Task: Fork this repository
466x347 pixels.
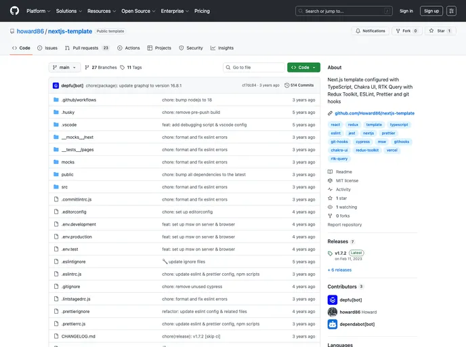Action: click(406, 30)
